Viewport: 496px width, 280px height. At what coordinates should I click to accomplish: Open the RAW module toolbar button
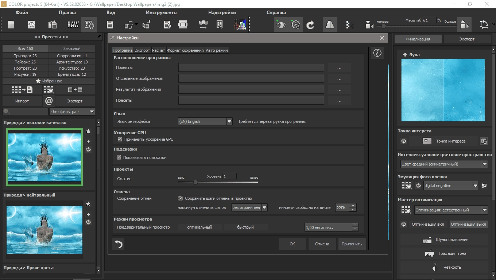[73, 24]
